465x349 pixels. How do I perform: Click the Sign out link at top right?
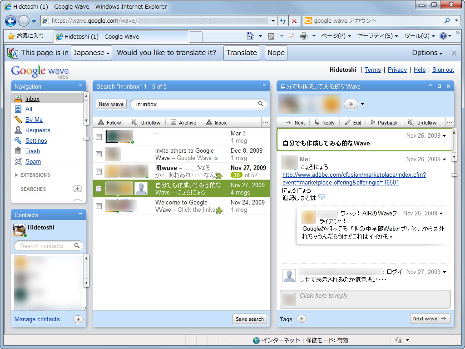pos(443,70)
